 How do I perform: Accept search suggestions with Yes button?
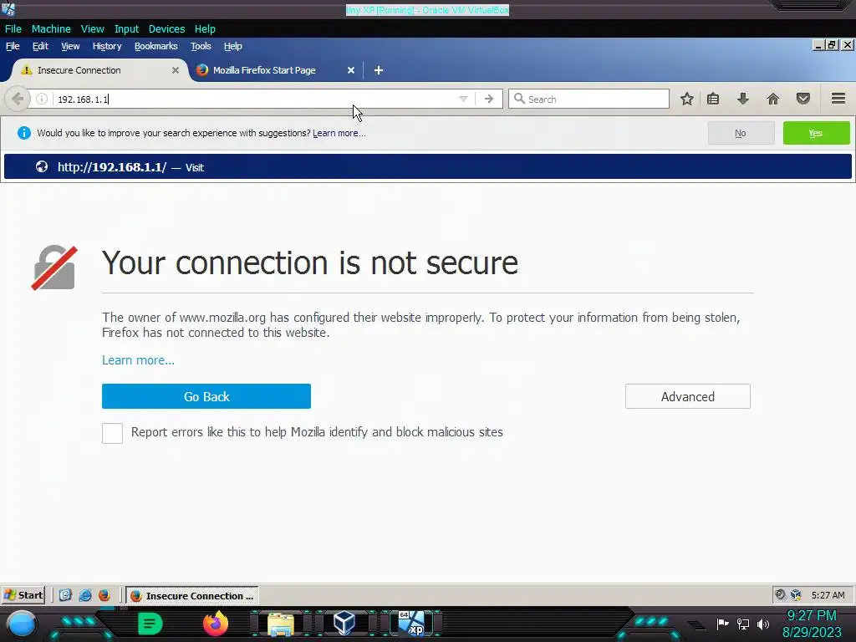coord(816,133)
